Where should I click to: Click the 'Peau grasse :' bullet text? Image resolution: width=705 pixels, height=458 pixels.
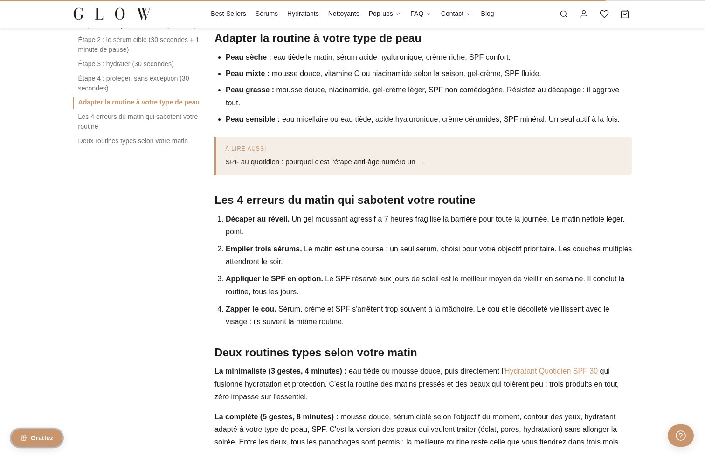pos(250,90)
